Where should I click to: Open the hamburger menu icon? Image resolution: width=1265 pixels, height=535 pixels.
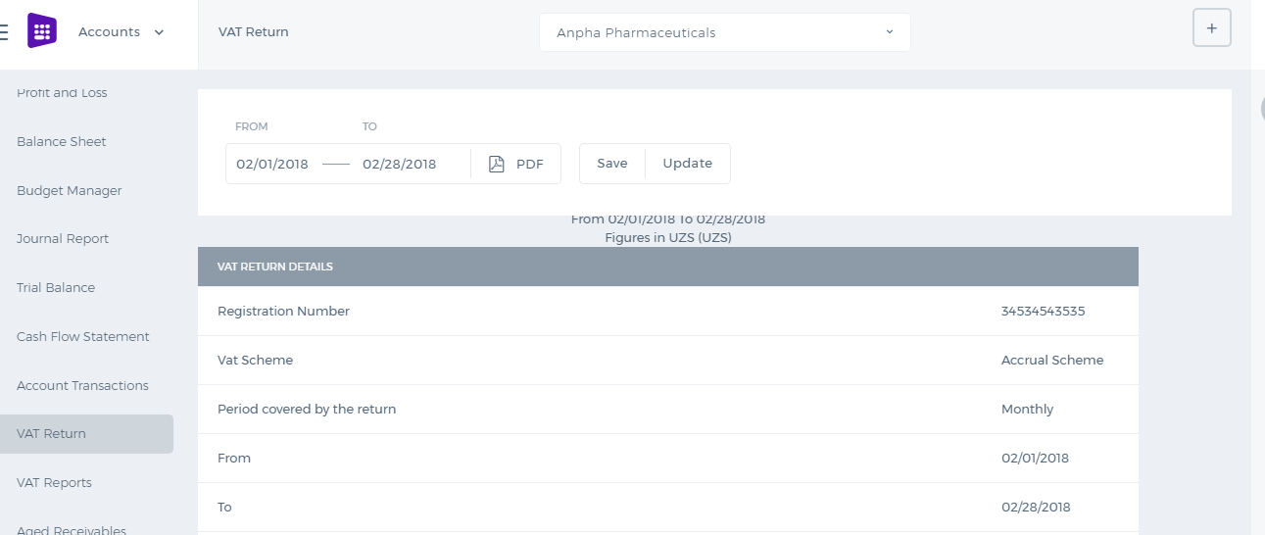(x=3, y=31)
